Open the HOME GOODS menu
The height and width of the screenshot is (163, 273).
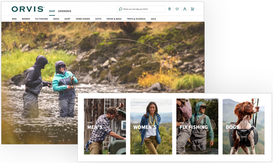click(83, 19)
